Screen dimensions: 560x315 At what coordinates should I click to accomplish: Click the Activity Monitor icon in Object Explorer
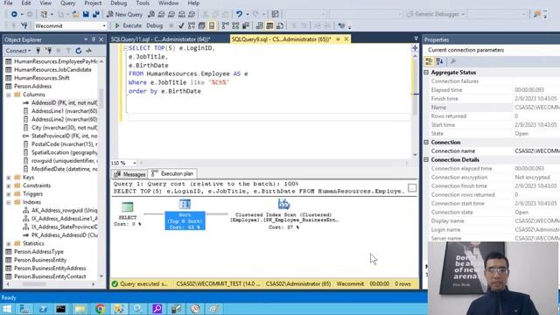(x=88, y=51)
